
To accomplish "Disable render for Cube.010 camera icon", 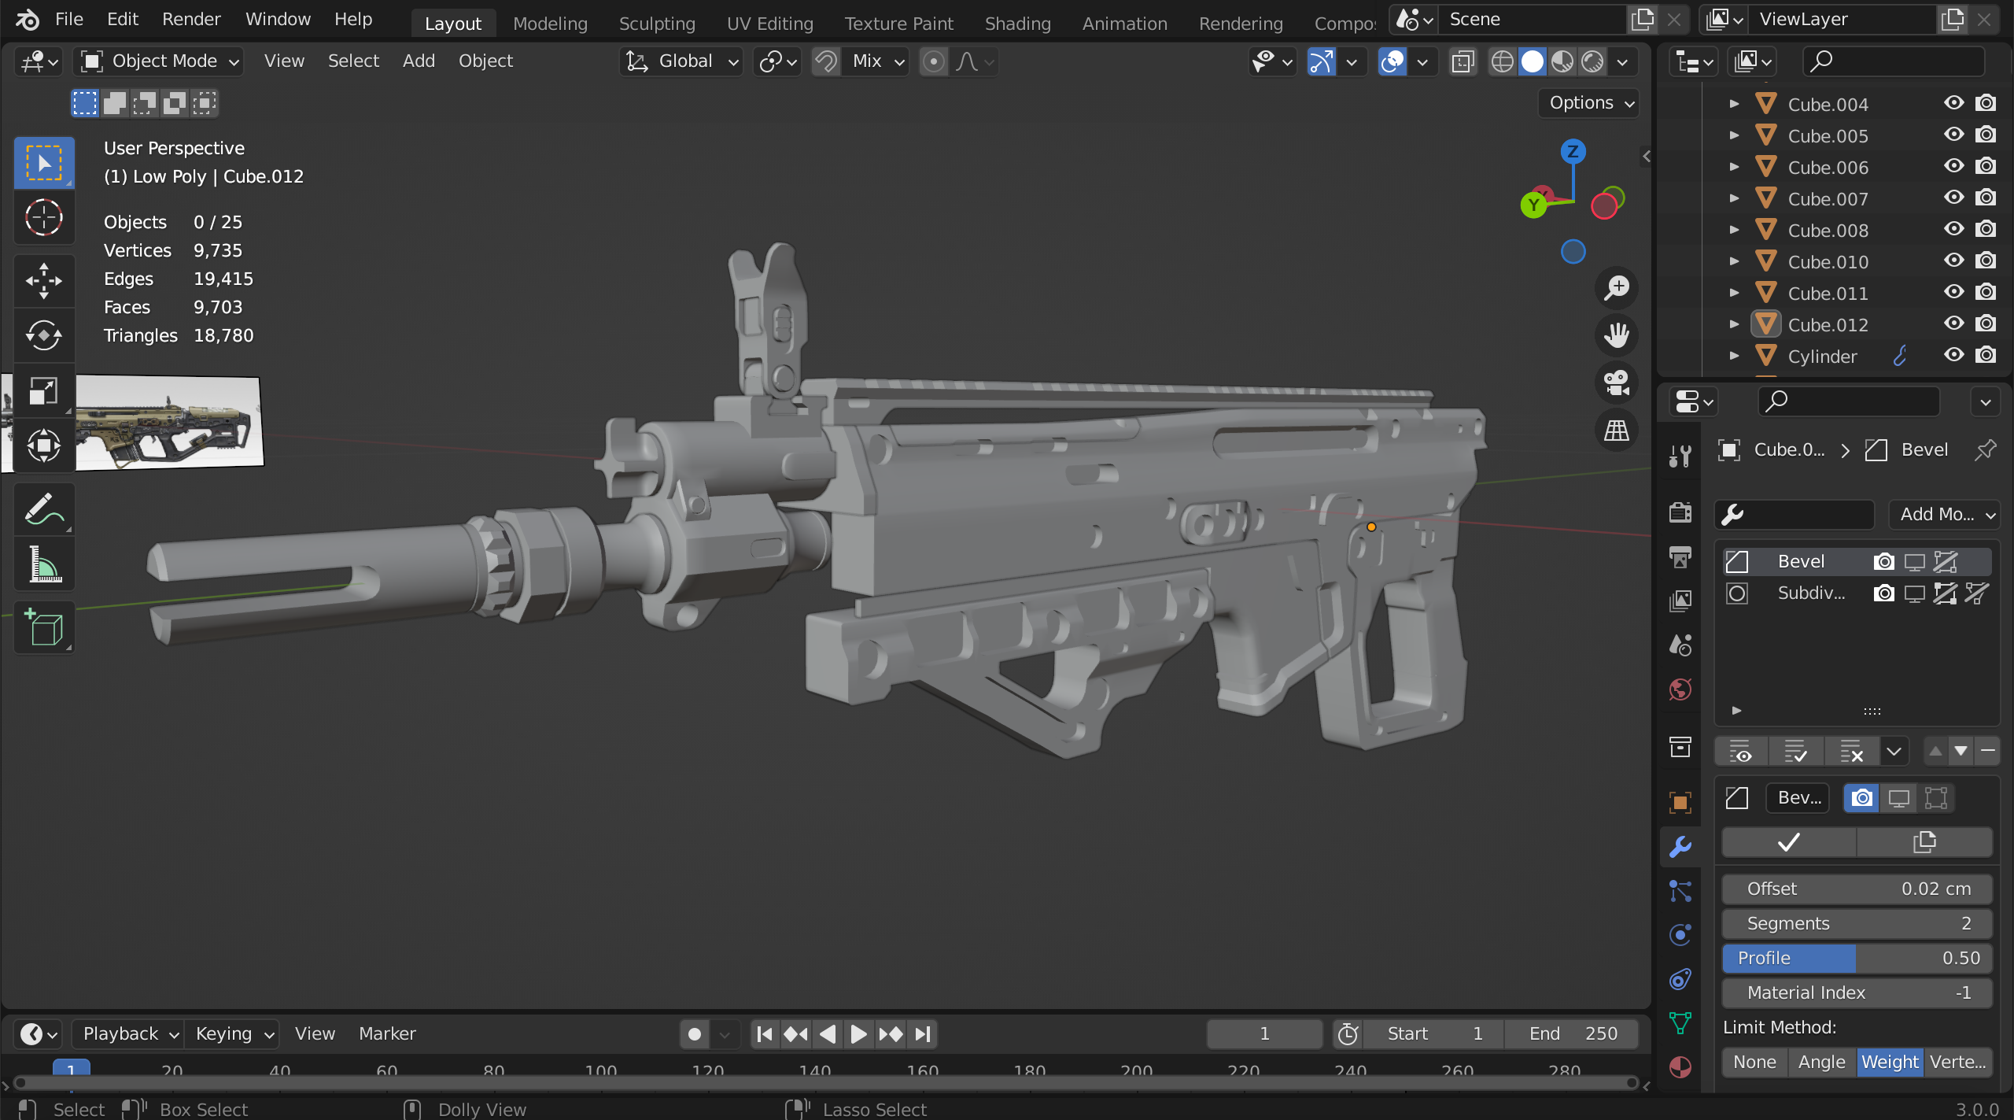I will tap(1986, 261).
